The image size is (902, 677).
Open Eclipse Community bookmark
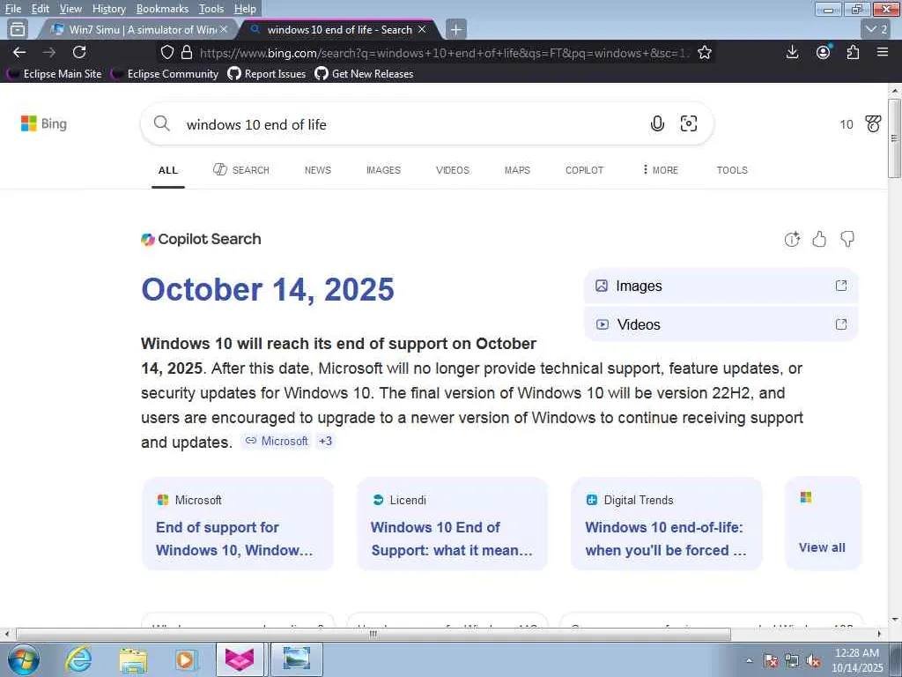pos(166,74)
